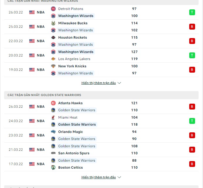The image size is (203, 188).
Task: Click the Milwaukee Bucks team logo
Action: [53, 23]
